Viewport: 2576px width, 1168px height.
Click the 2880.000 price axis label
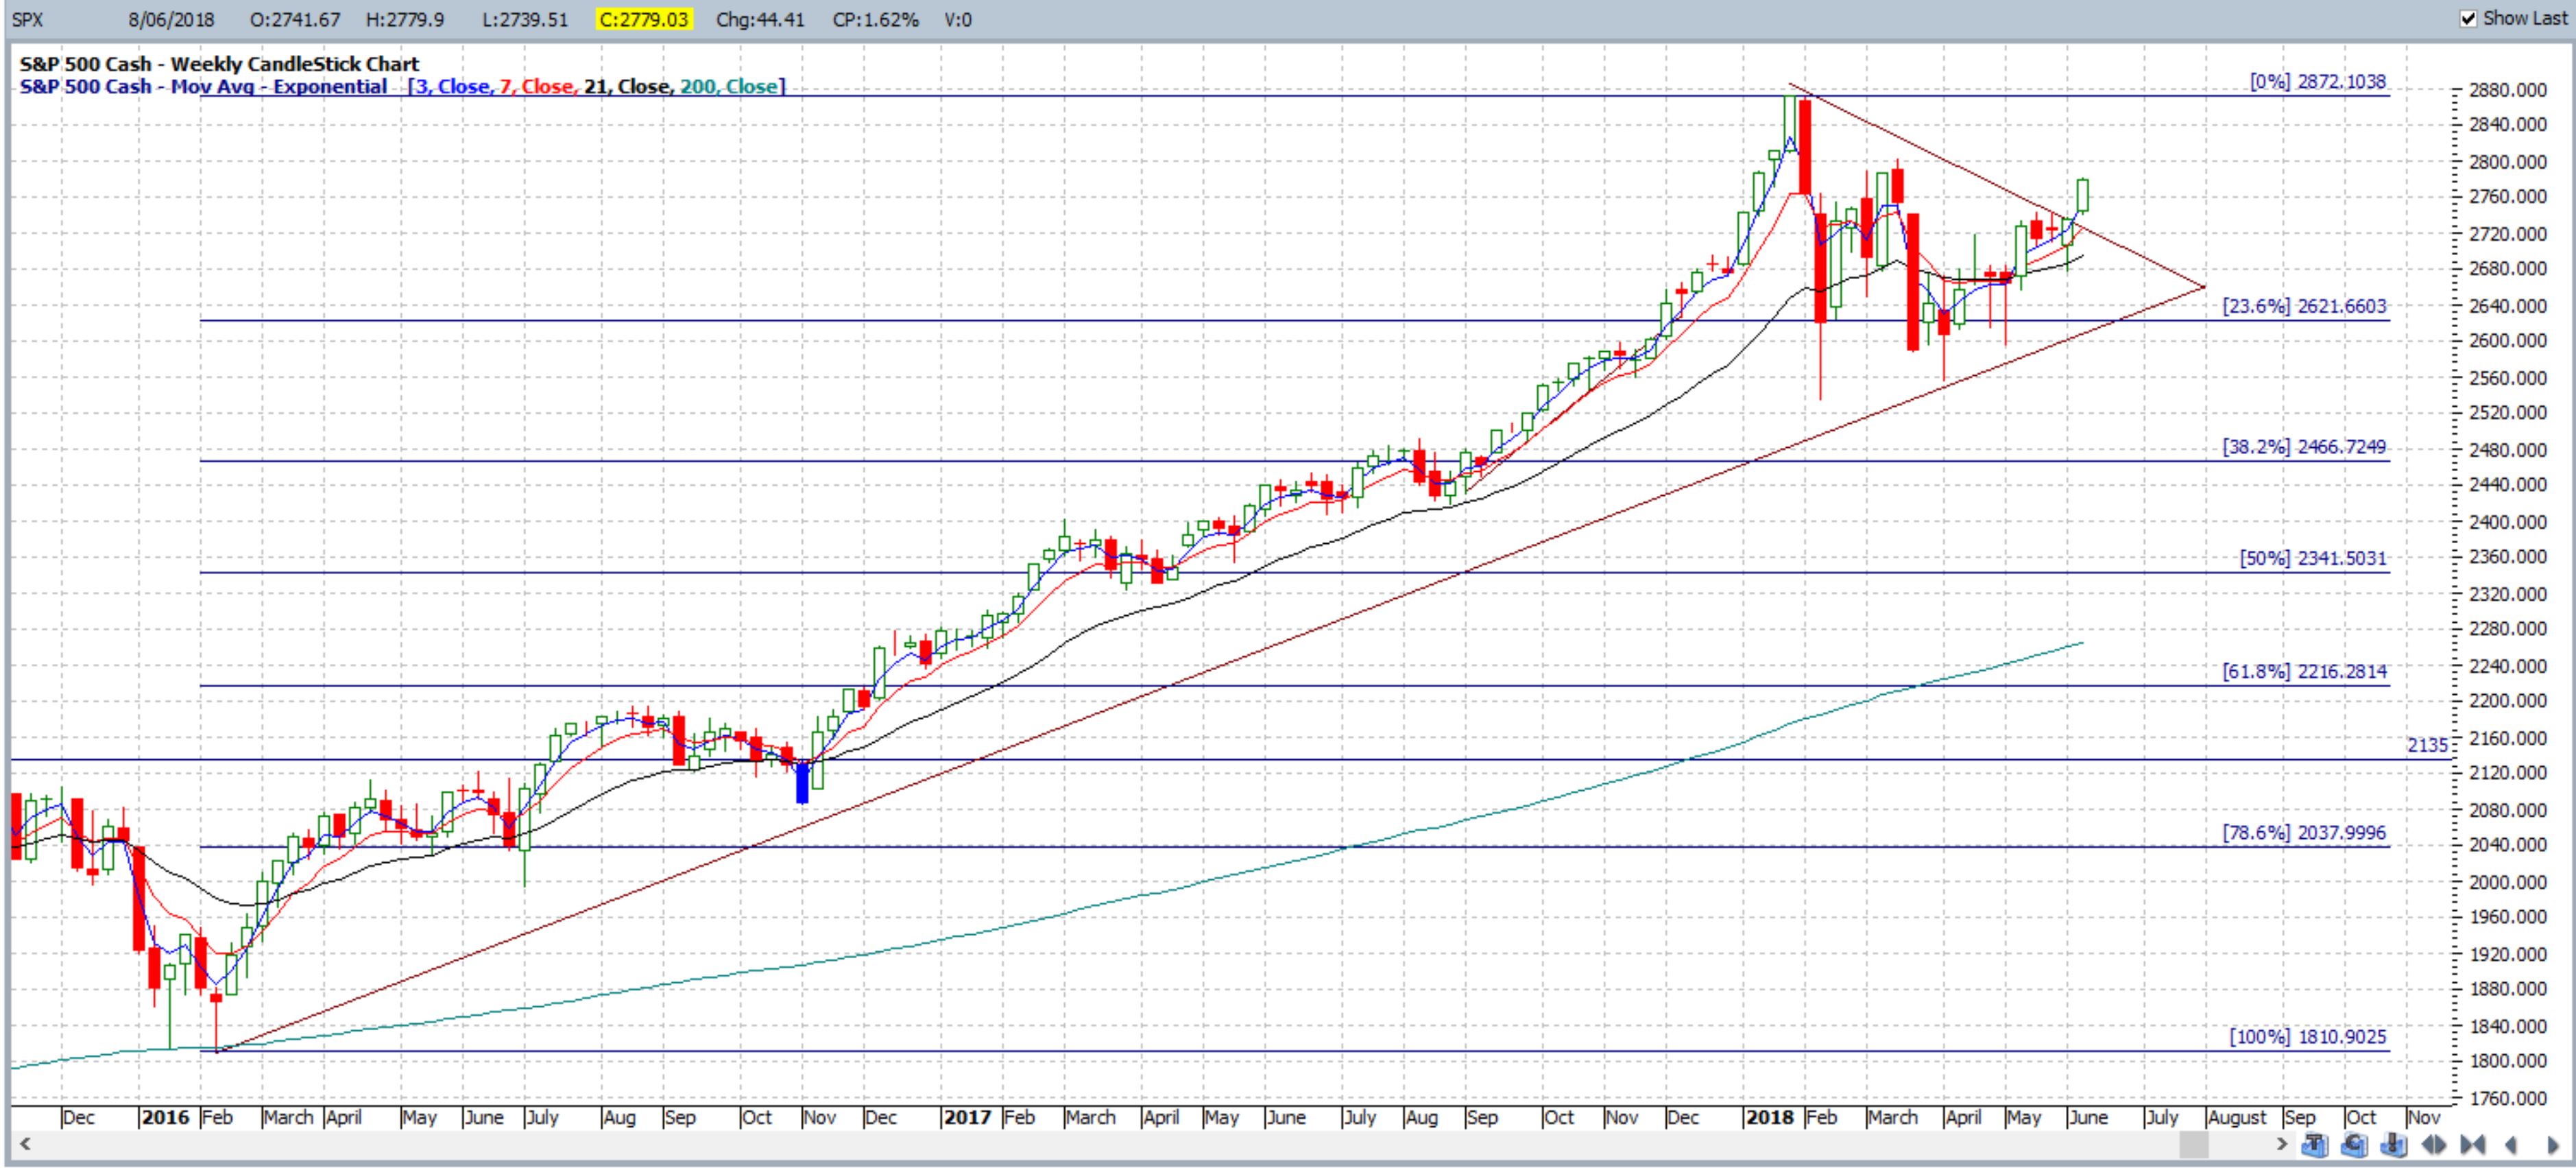[2507, 90]
